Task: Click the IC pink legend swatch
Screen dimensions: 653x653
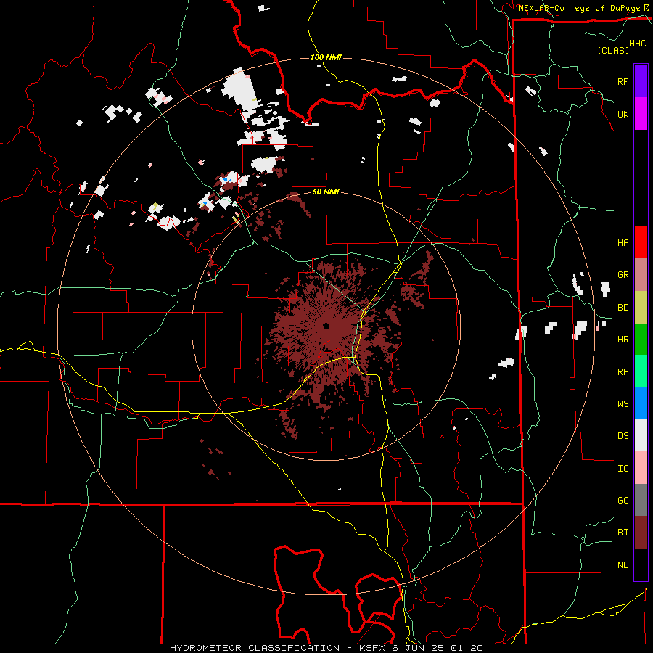Action: click(x=641, y=468)
